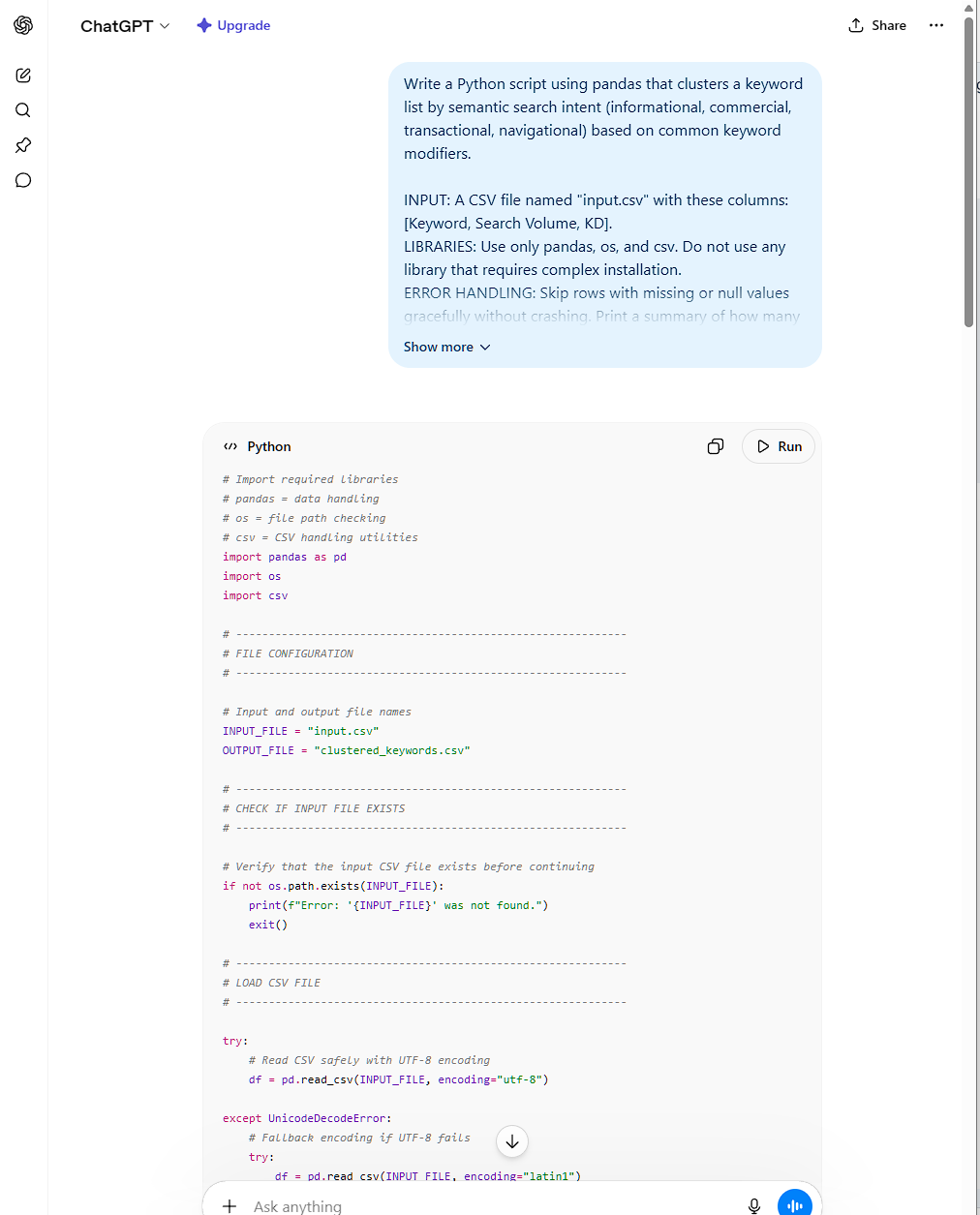Click the microphone dictation icon
This screenshot has width=980, height=1215.
[x=754, y=1206]
